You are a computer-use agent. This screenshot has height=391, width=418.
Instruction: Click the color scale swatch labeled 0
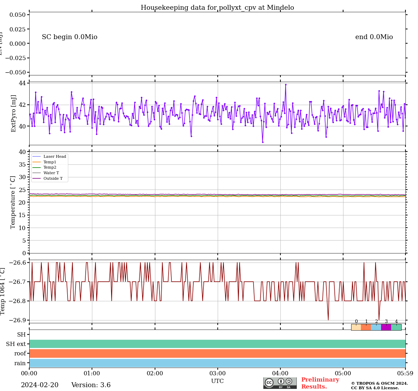[x=356, y=327]
